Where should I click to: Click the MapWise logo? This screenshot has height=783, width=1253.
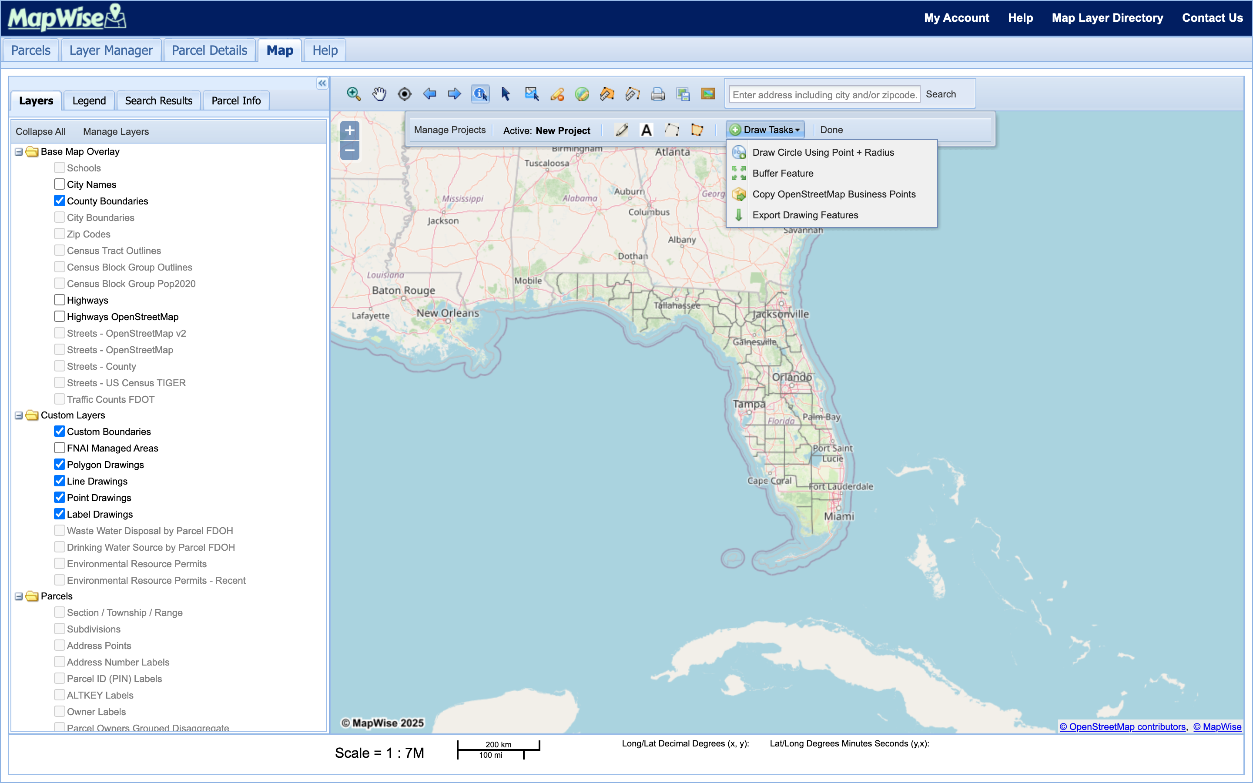click(67, 17)
